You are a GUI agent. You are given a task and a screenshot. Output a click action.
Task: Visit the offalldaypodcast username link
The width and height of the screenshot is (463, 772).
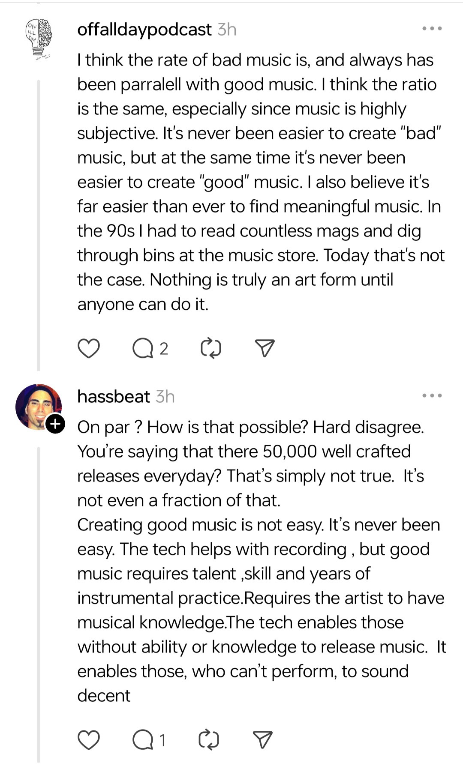pyautogui.click(x=144, y=30)
